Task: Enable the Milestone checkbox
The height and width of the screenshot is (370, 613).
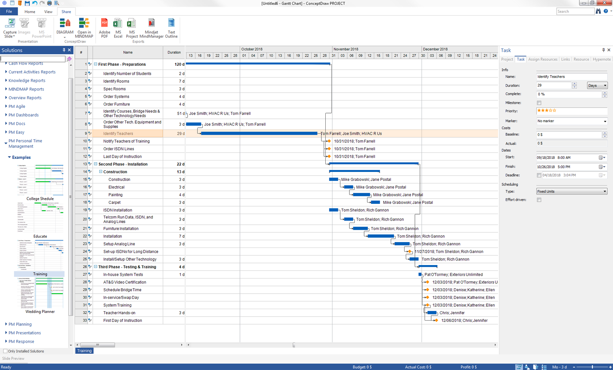Action: (539, 103)
